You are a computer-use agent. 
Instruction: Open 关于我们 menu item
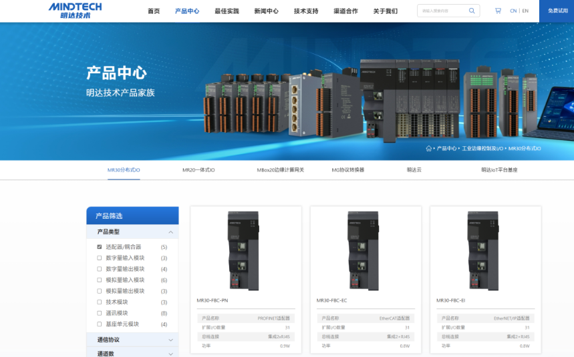[x=385, y=11]
